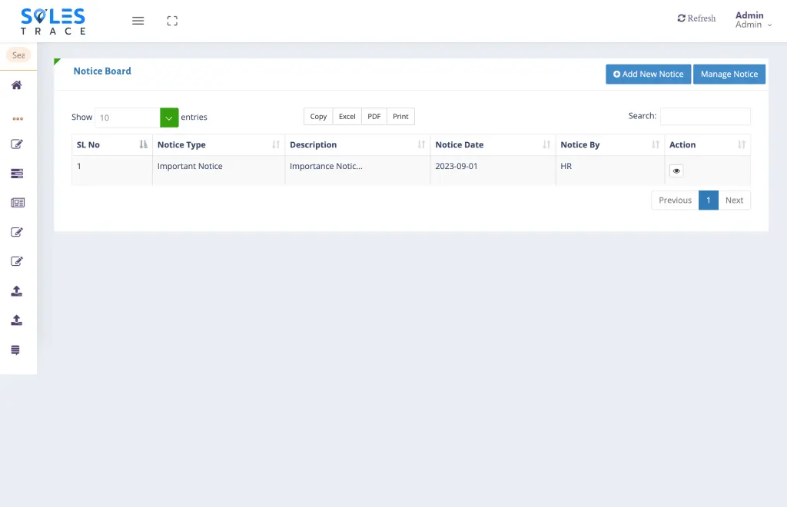Viewport: 787px width, 507px height.
Task: Click Add New Notice button
Action: tap(648, 75)
